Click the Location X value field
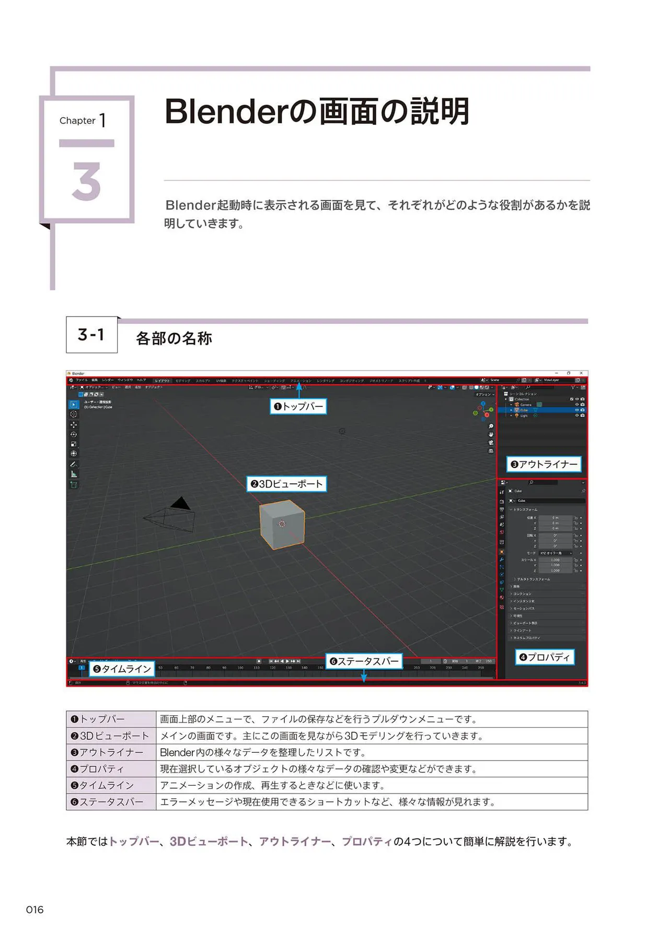 pos(556,518)
